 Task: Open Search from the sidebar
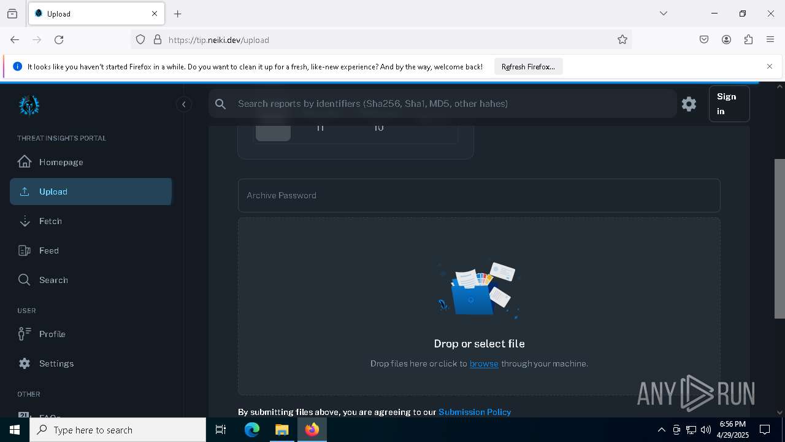pos(91,280)
